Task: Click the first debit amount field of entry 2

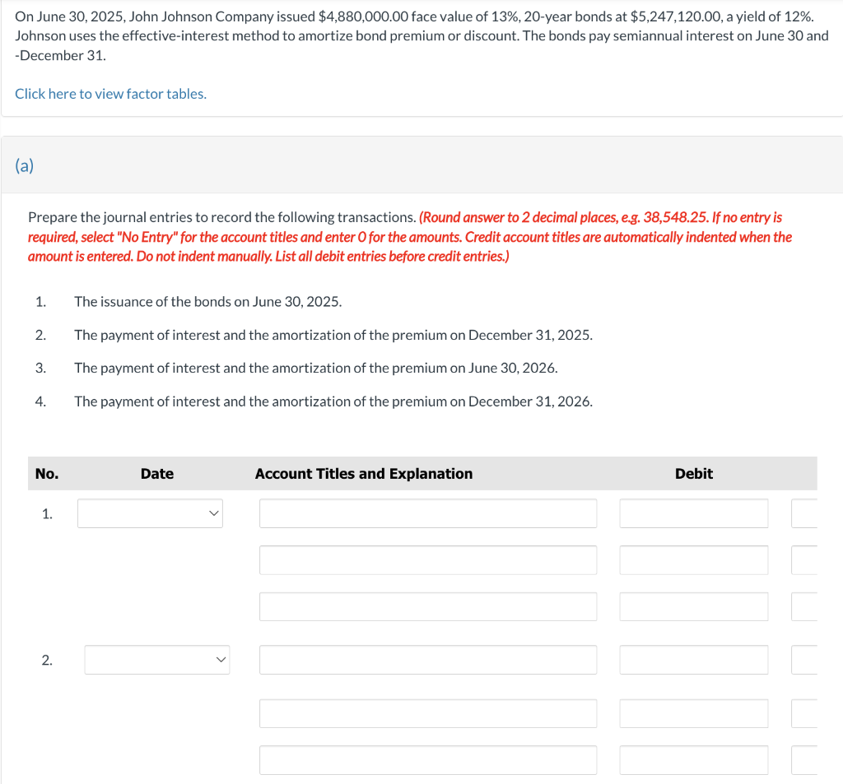Action: click(693, 659)
